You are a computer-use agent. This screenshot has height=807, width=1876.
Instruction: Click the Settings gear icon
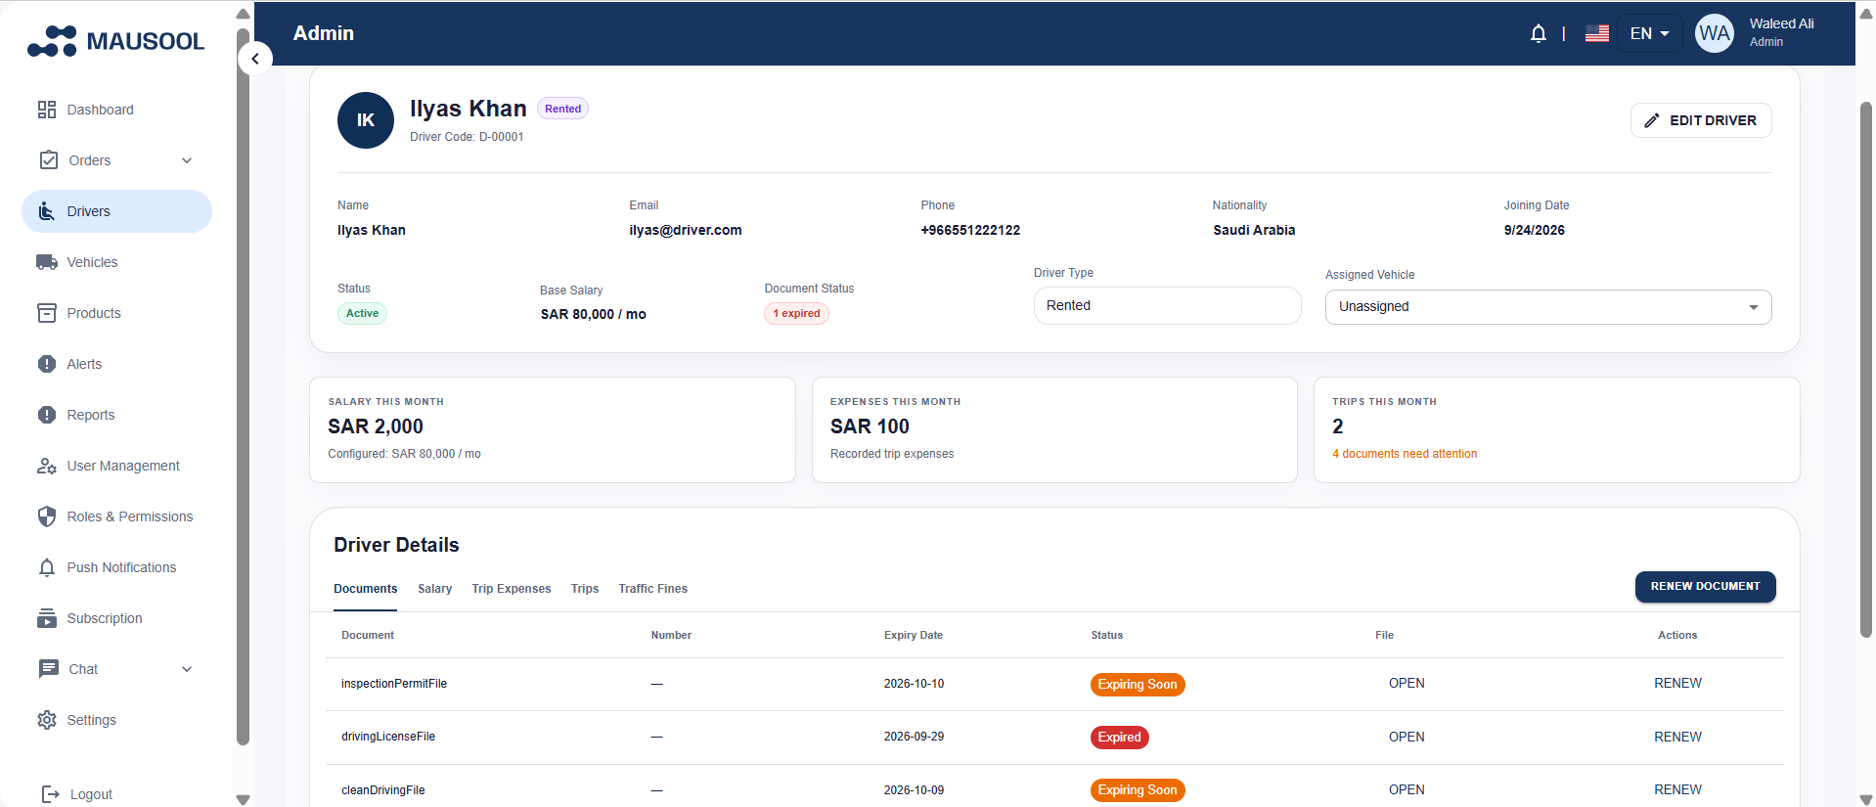pyautogui.click(x=47, y=720)
